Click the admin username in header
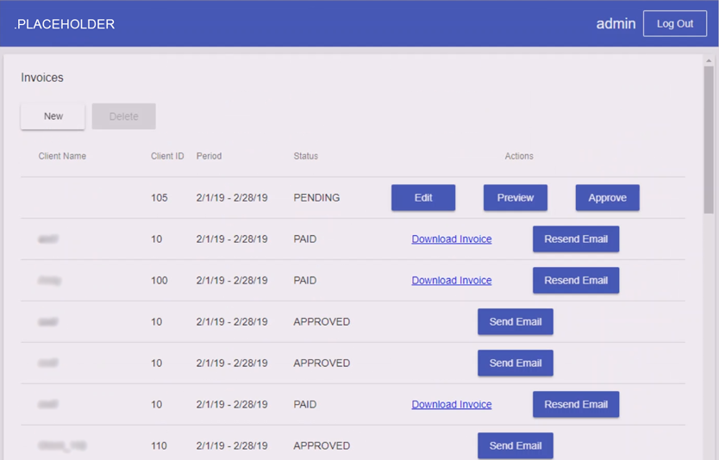 pos(616,24)
